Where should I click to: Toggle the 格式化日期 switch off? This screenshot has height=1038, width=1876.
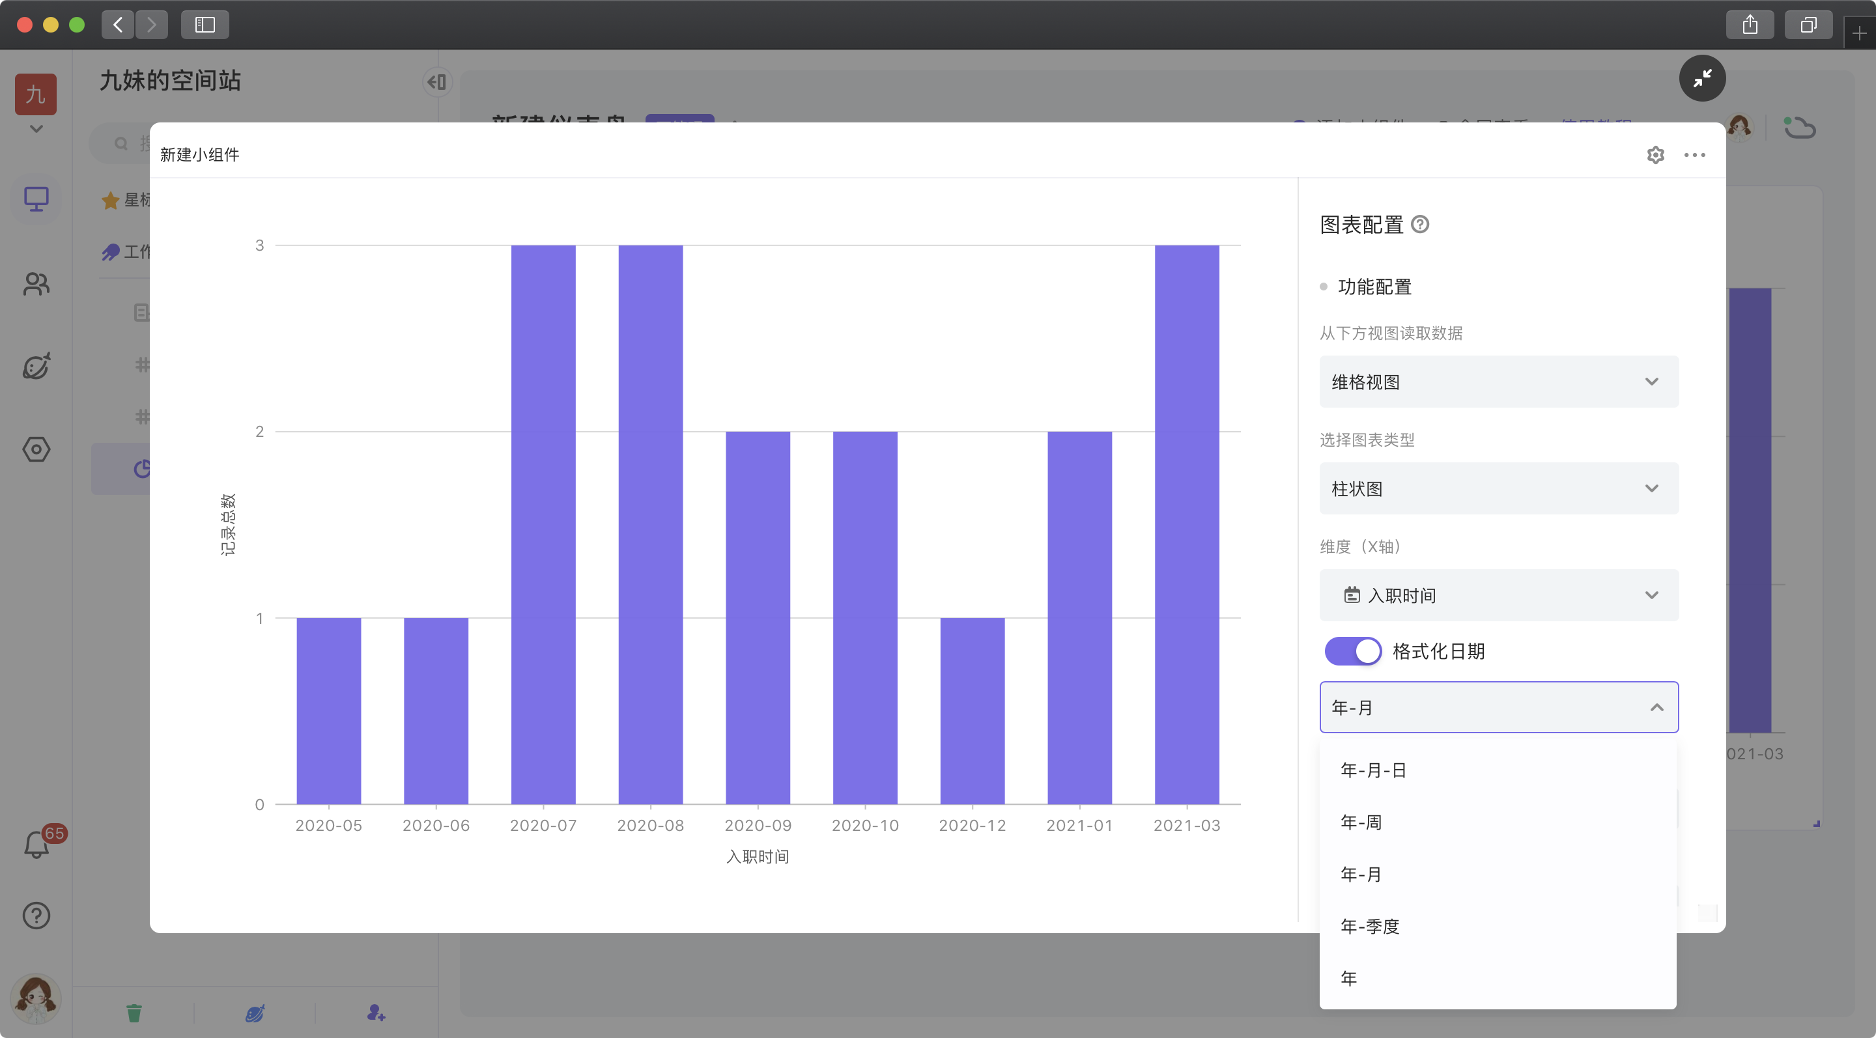click(x=1352, y=651)
